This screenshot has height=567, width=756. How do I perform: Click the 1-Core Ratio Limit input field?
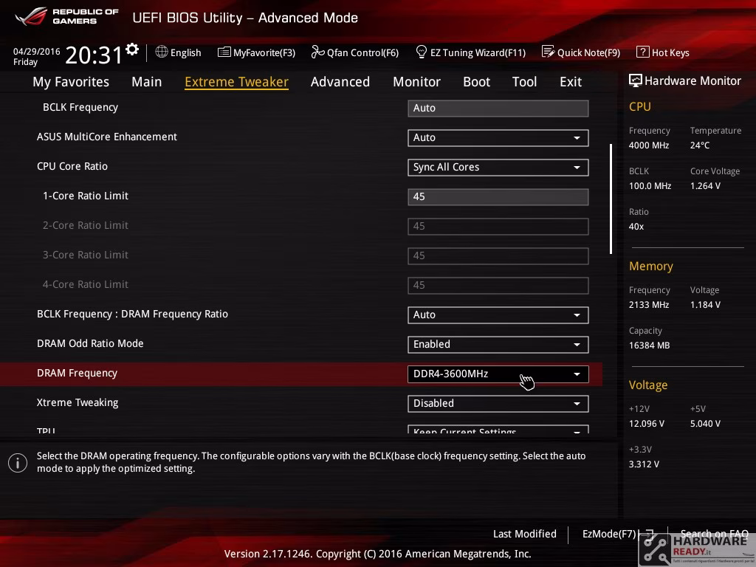[498, 196]
